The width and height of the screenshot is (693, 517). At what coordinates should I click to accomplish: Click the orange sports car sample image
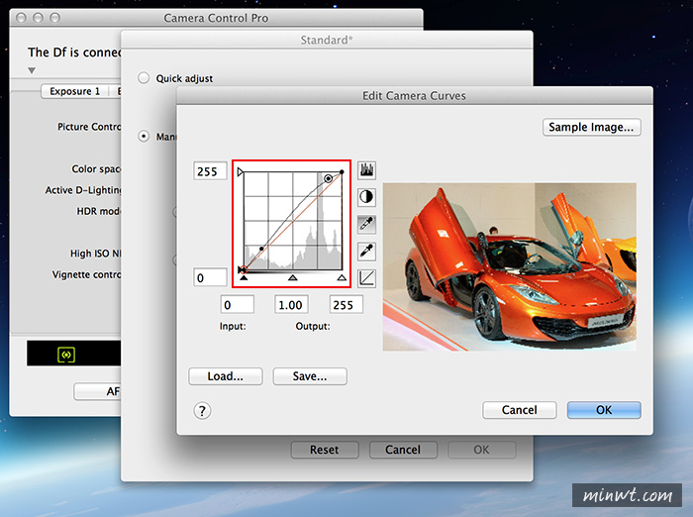[510, 266]
